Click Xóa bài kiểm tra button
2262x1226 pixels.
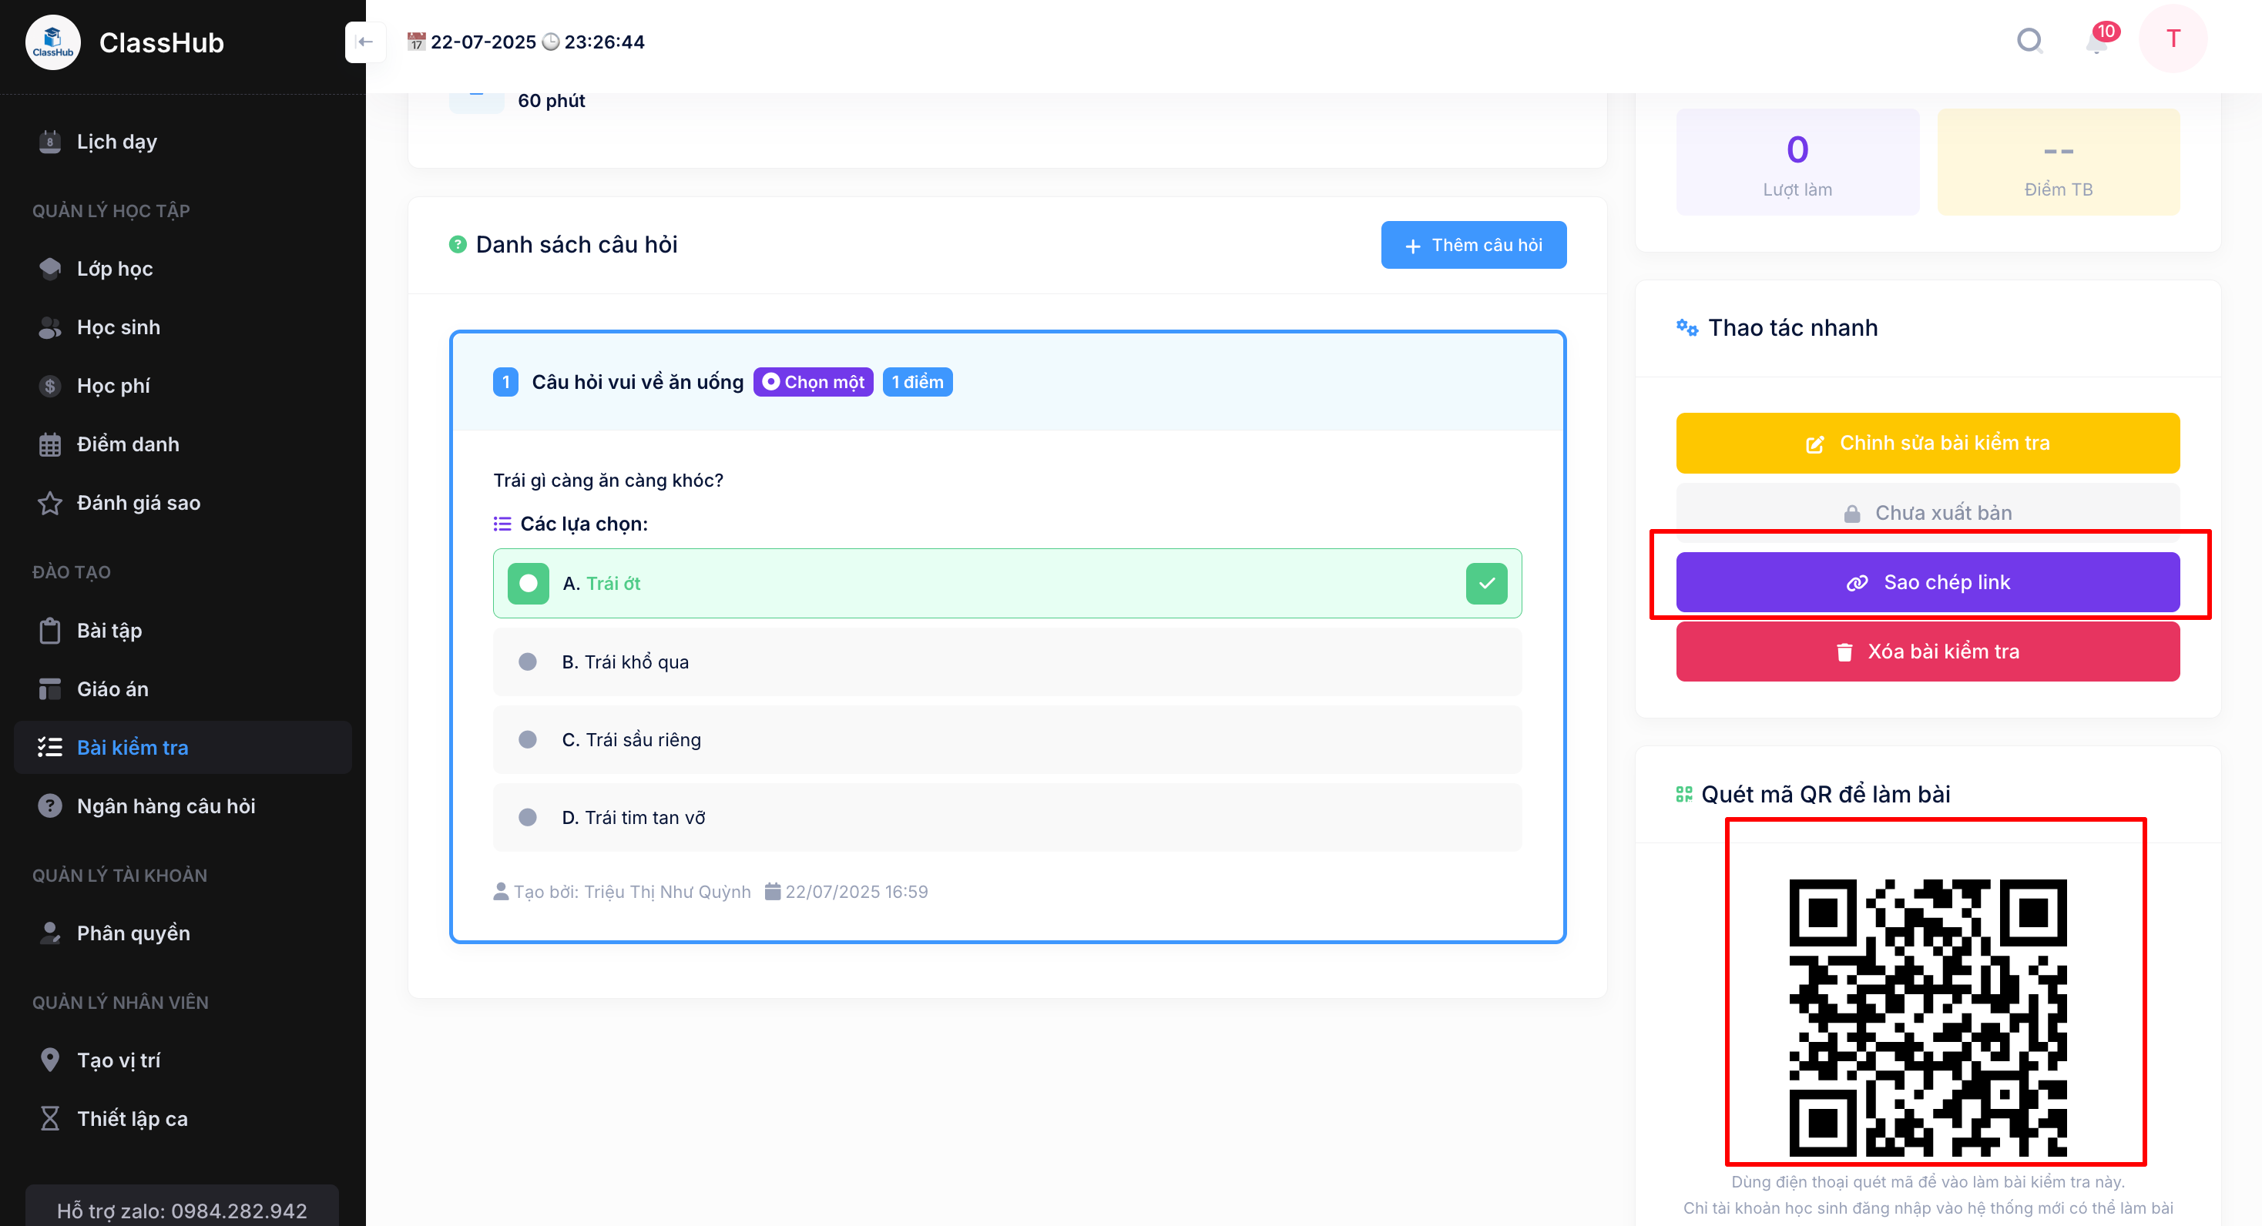pyautogui.click(x=1928, y=652)
